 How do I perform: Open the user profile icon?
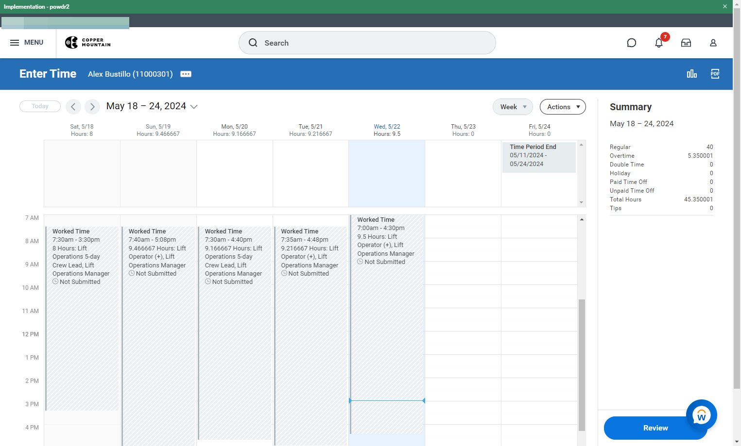pyautogui.click(x=713, y=43)
